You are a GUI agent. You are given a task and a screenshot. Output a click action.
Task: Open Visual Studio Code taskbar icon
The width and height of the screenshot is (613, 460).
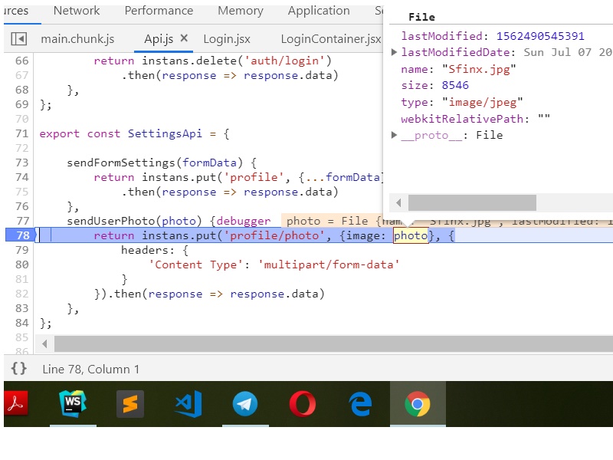[x=188, y=403]
